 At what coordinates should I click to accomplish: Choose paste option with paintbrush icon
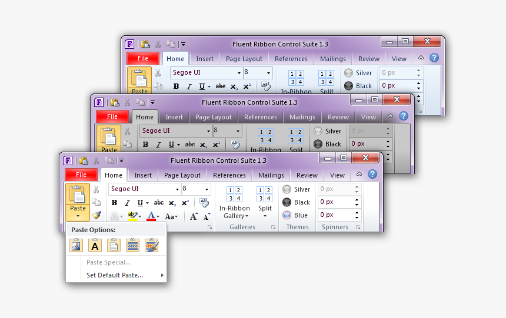[152, 246]
